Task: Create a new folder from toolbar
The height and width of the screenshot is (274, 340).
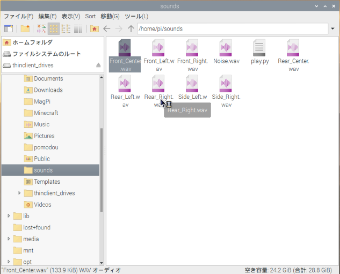Action: (x=25, y=28)
